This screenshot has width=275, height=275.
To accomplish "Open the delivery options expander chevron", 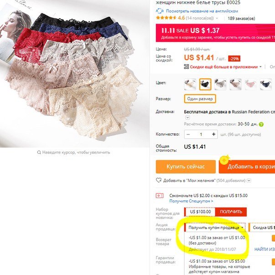I will [x=187, y=117].
